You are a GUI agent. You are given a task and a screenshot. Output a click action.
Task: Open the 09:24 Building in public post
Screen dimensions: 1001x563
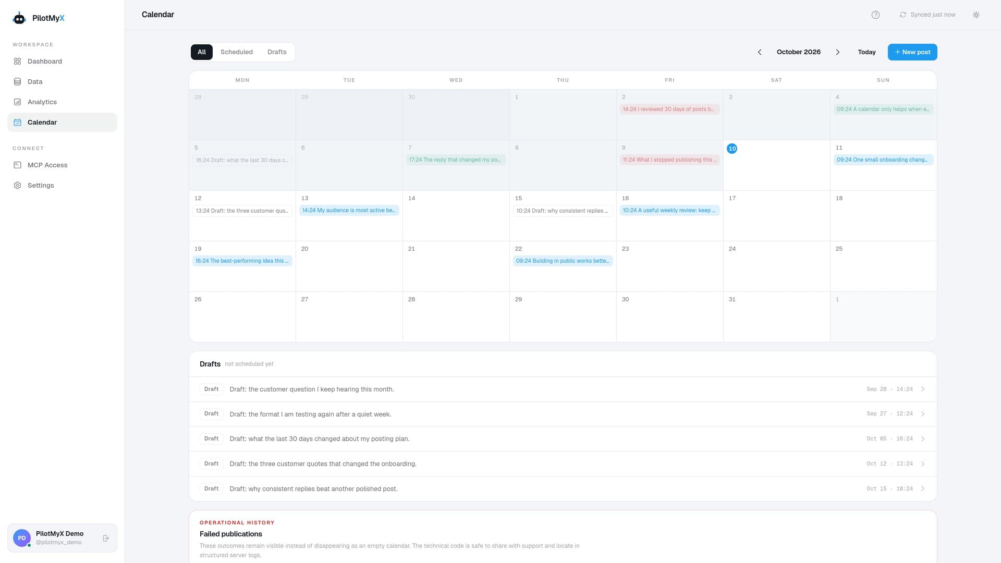(x=563, y=261)
